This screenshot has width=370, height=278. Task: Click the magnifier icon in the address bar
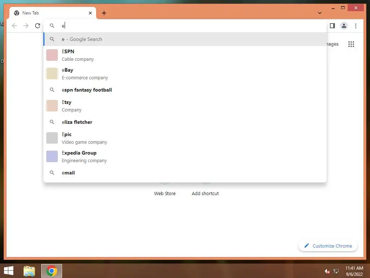point(52,26)
